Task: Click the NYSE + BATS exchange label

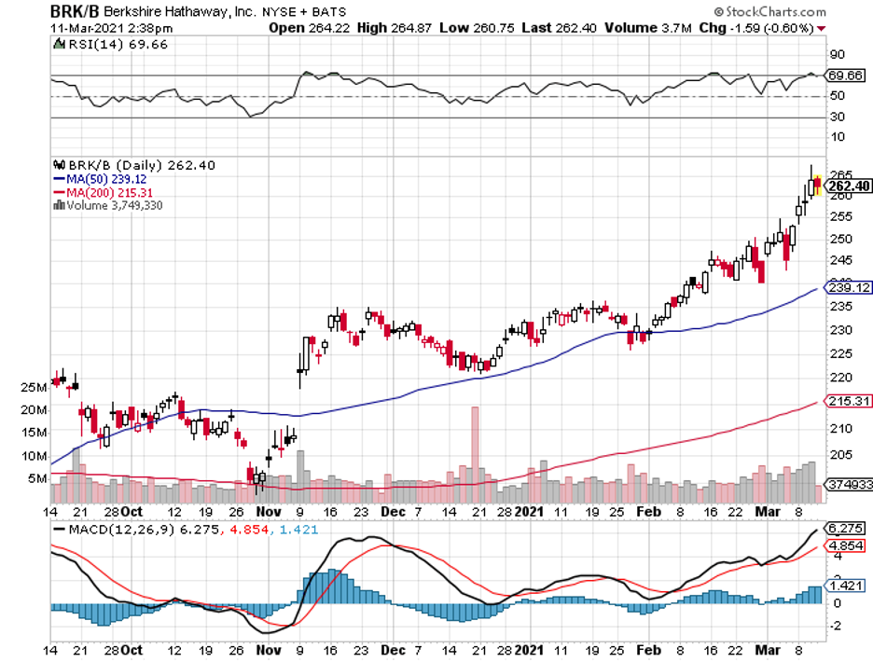Action: pyautogui.click(x=304, y=12)
